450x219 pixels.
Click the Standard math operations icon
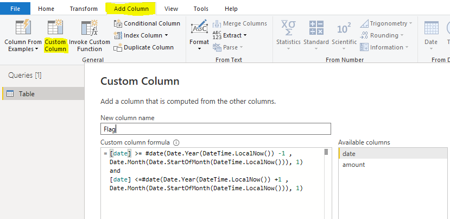pyautogui.click(x=316, y=28)
